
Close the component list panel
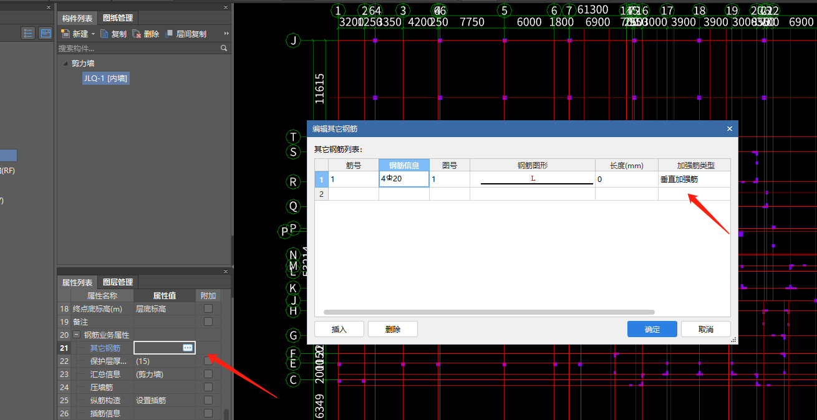[x=226, y=7]
